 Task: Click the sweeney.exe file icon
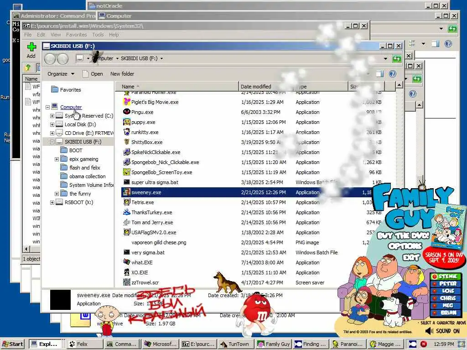pyautogui.click(x=127, y=192)
